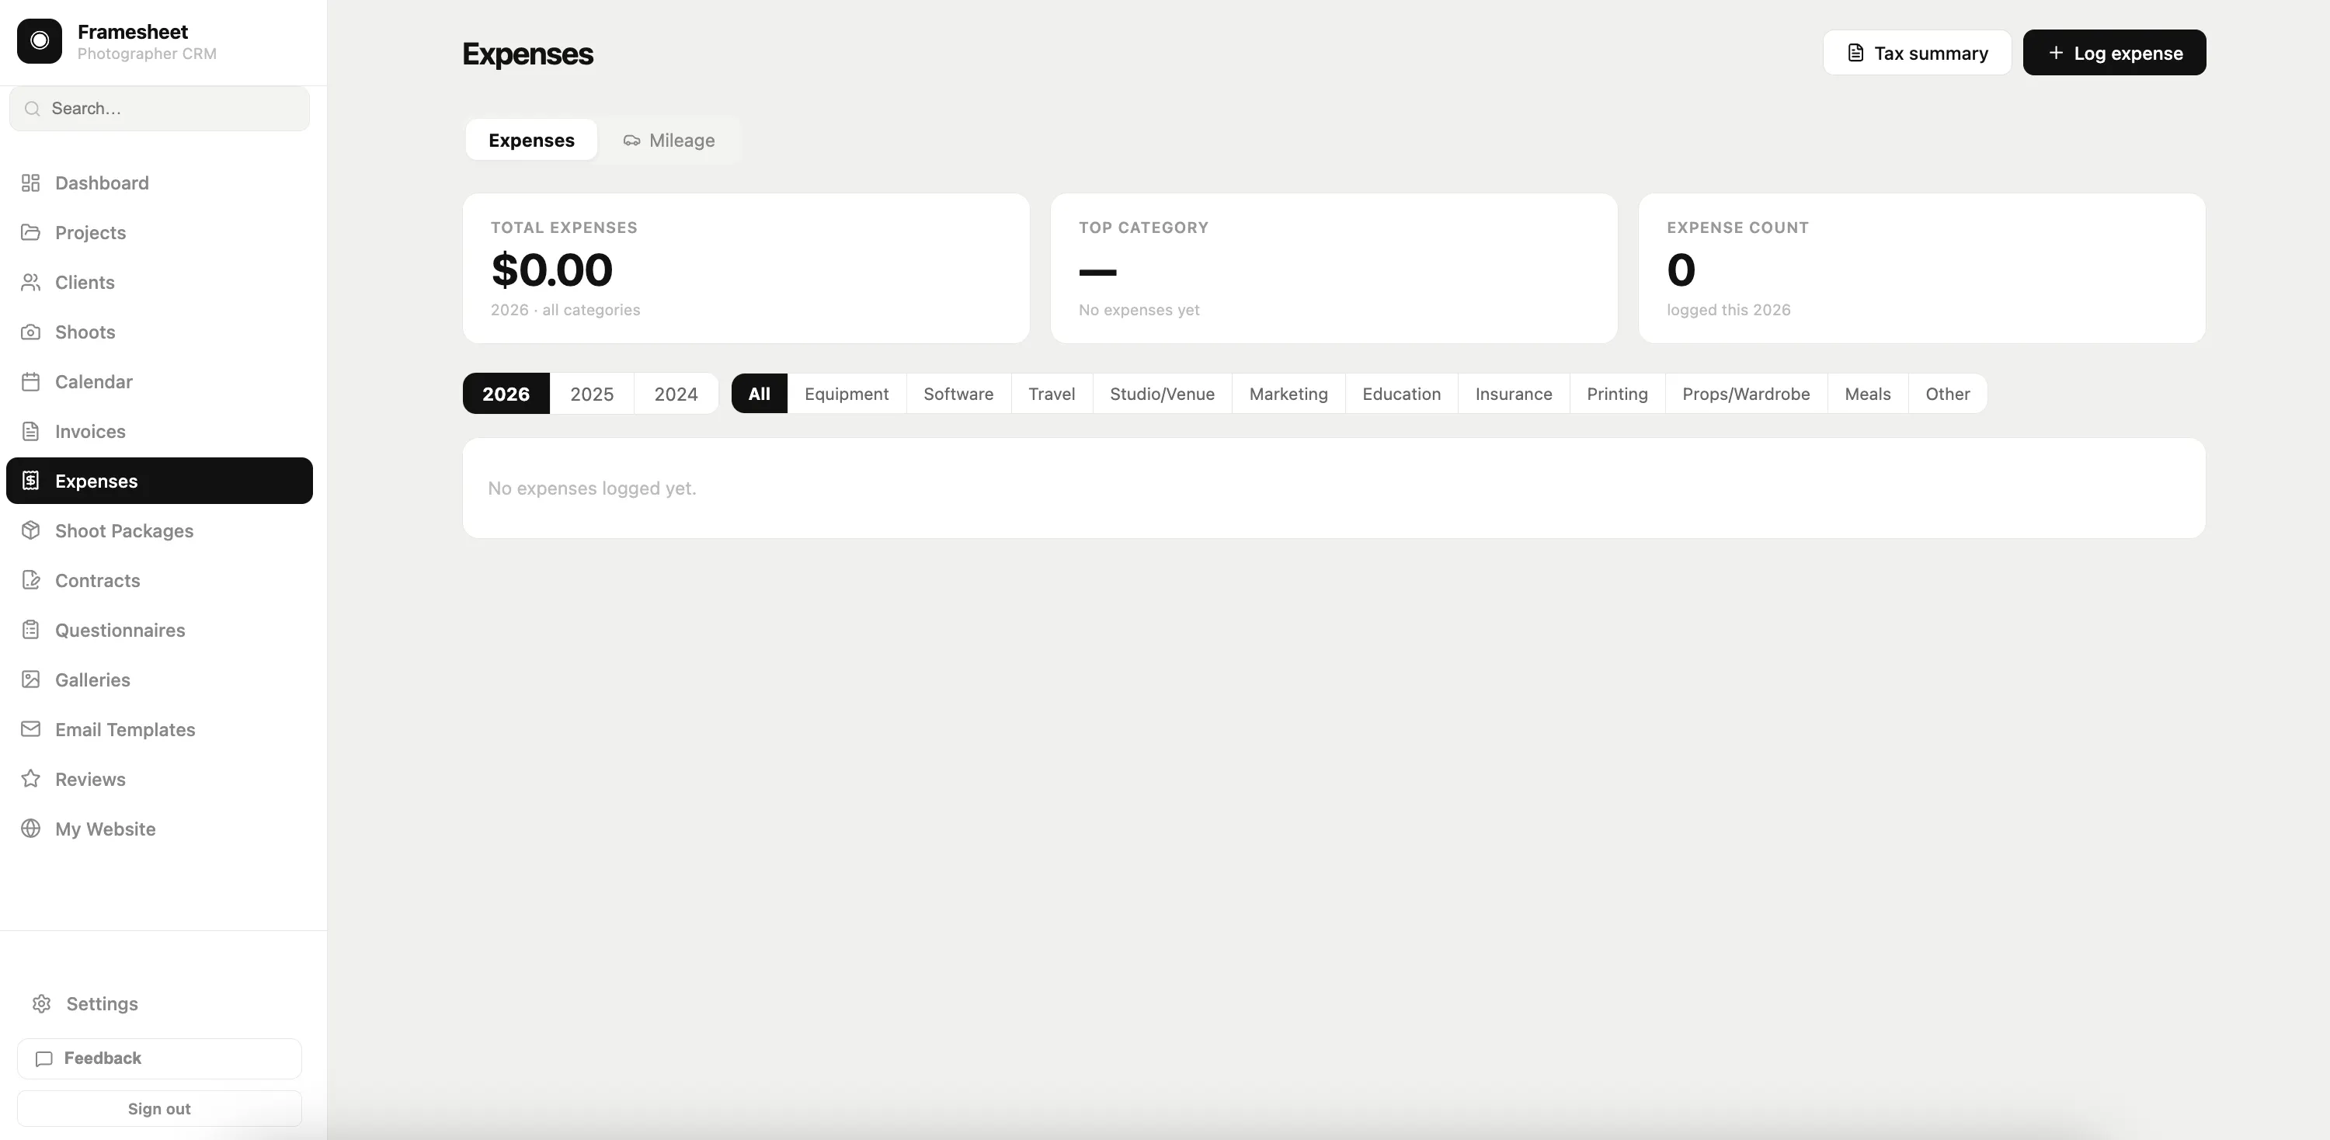Click the Shoots camera icon
Viewport: 2330px width, 1140px height.
click(x=31, y=332)
